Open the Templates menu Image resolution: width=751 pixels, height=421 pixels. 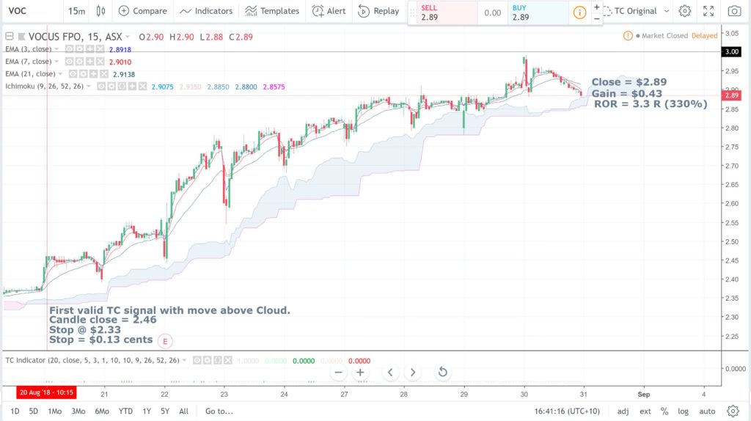(x=272, y=11)
